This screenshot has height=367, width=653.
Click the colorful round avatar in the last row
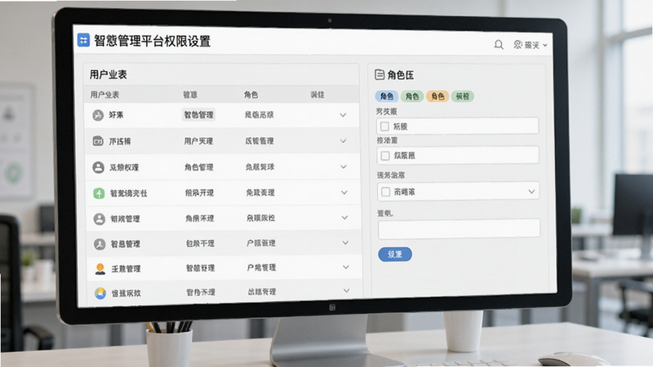point(100,294)
